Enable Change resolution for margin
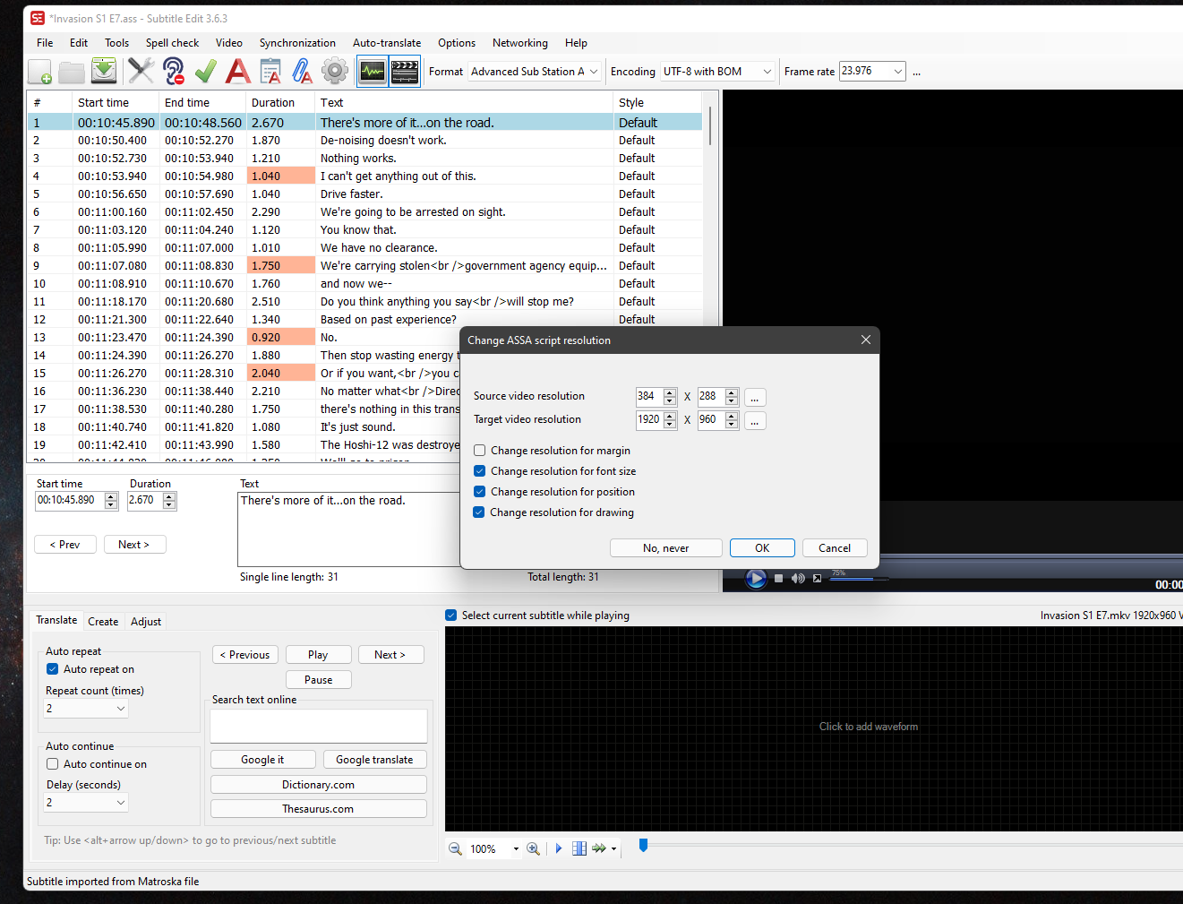This screenshot has height=904, width=1183. point(479,450)
